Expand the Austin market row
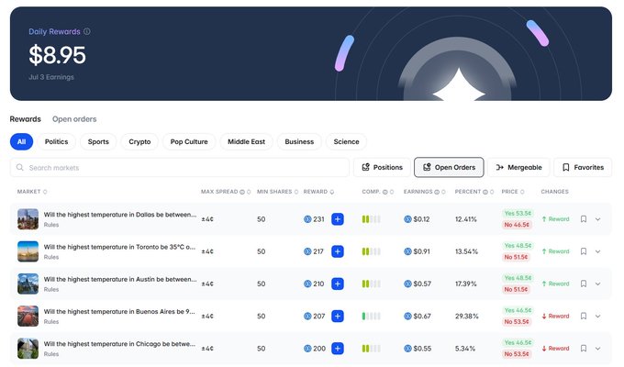The height and width of the screenshot is (367, 624). pyautogui.click(x=597, y=284)
